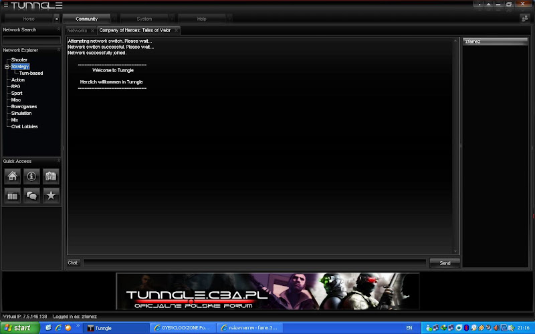535x334 pixels.
Task: Switch to the fame.3 browser taskbar window
Action: 249,328
